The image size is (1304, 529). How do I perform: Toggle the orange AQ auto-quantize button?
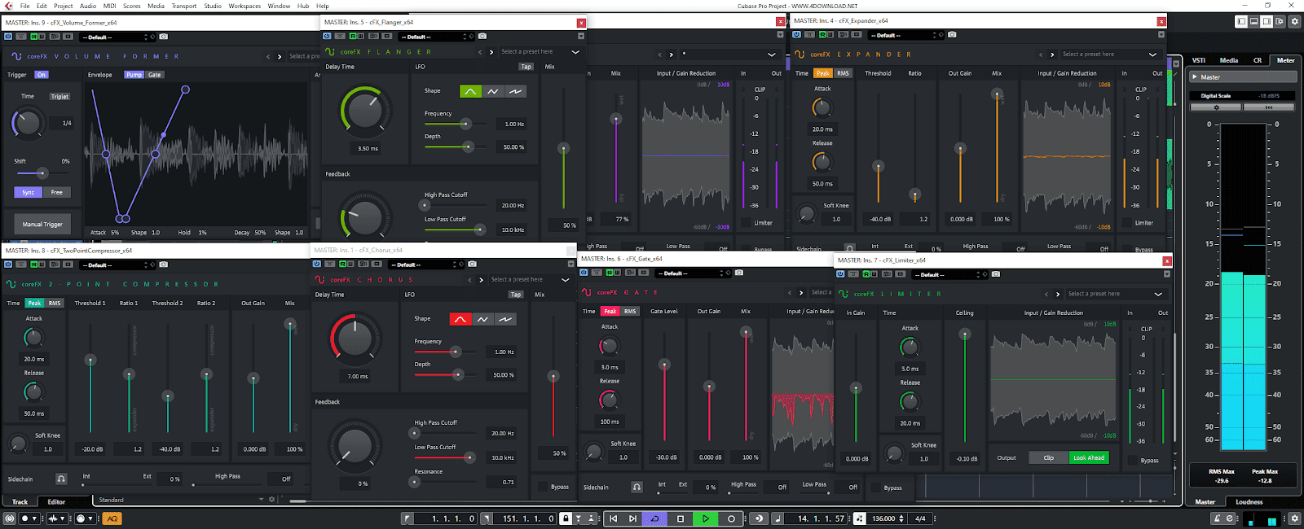(x=112, y=518)
